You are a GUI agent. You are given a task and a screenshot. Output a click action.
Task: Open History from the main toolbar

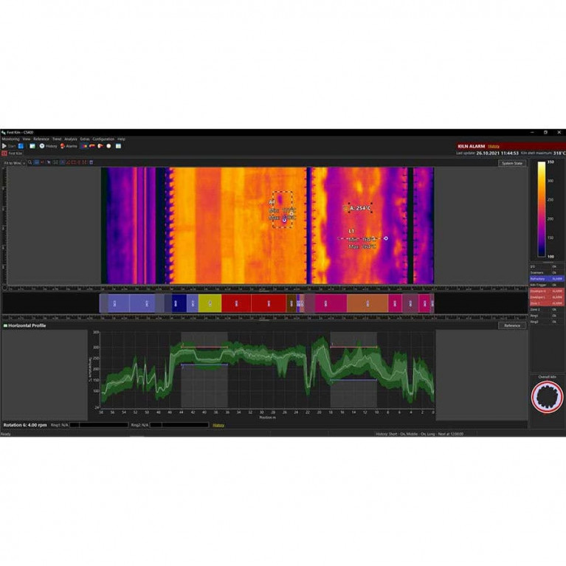pyautogui.click(x=48, y=146)
